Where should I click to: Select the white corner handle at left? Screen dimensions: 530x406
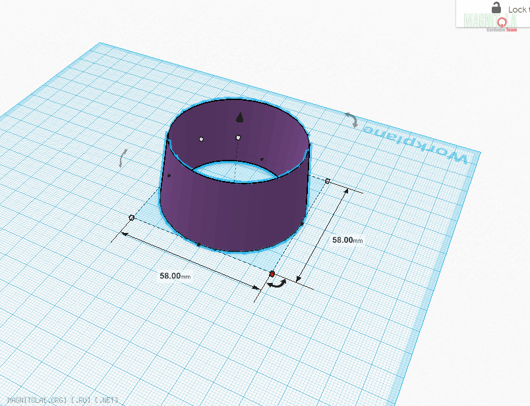(x=132, y=218)
